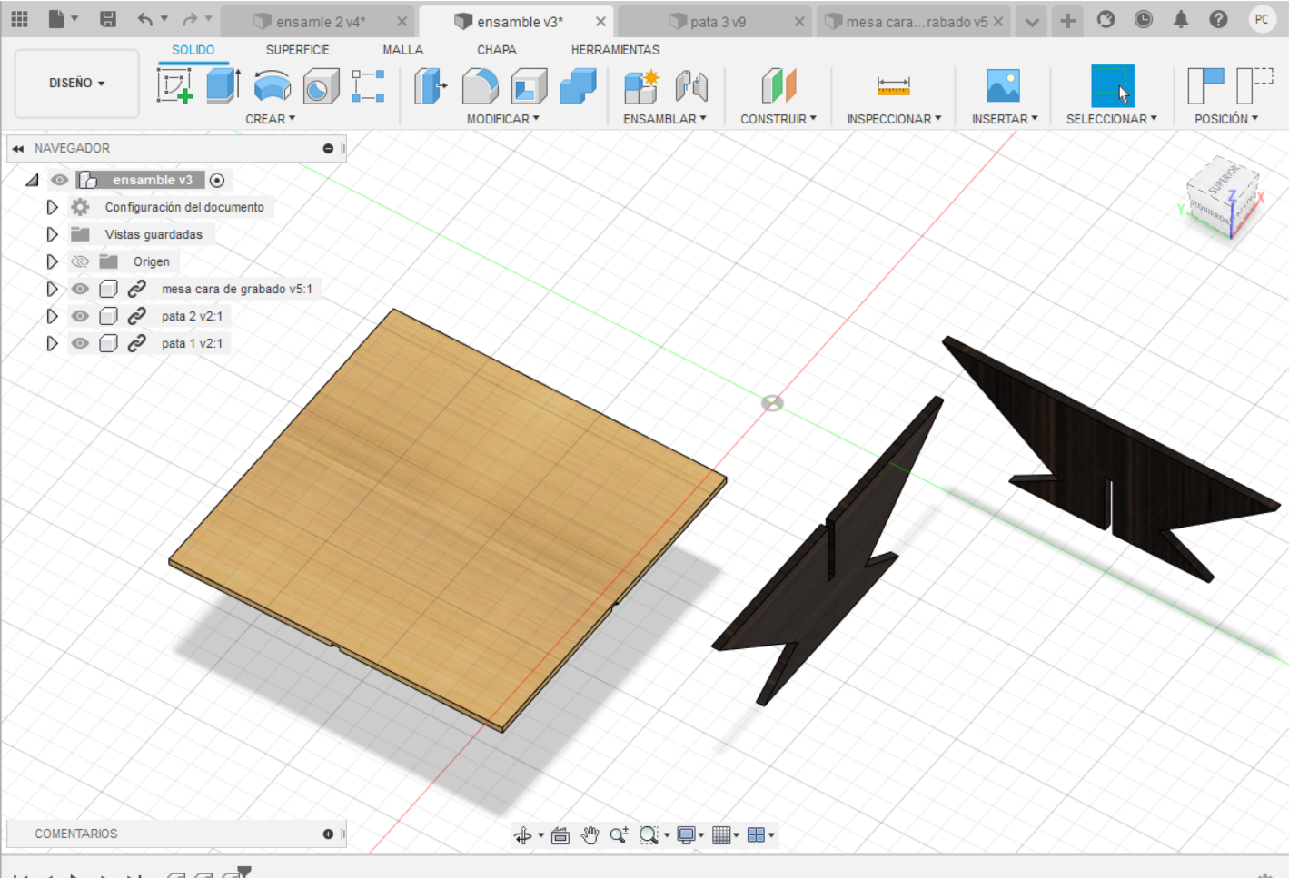Expand Configuración del documento node
This screenshot has height=878, width=1289.
click(x=52, y=207)
